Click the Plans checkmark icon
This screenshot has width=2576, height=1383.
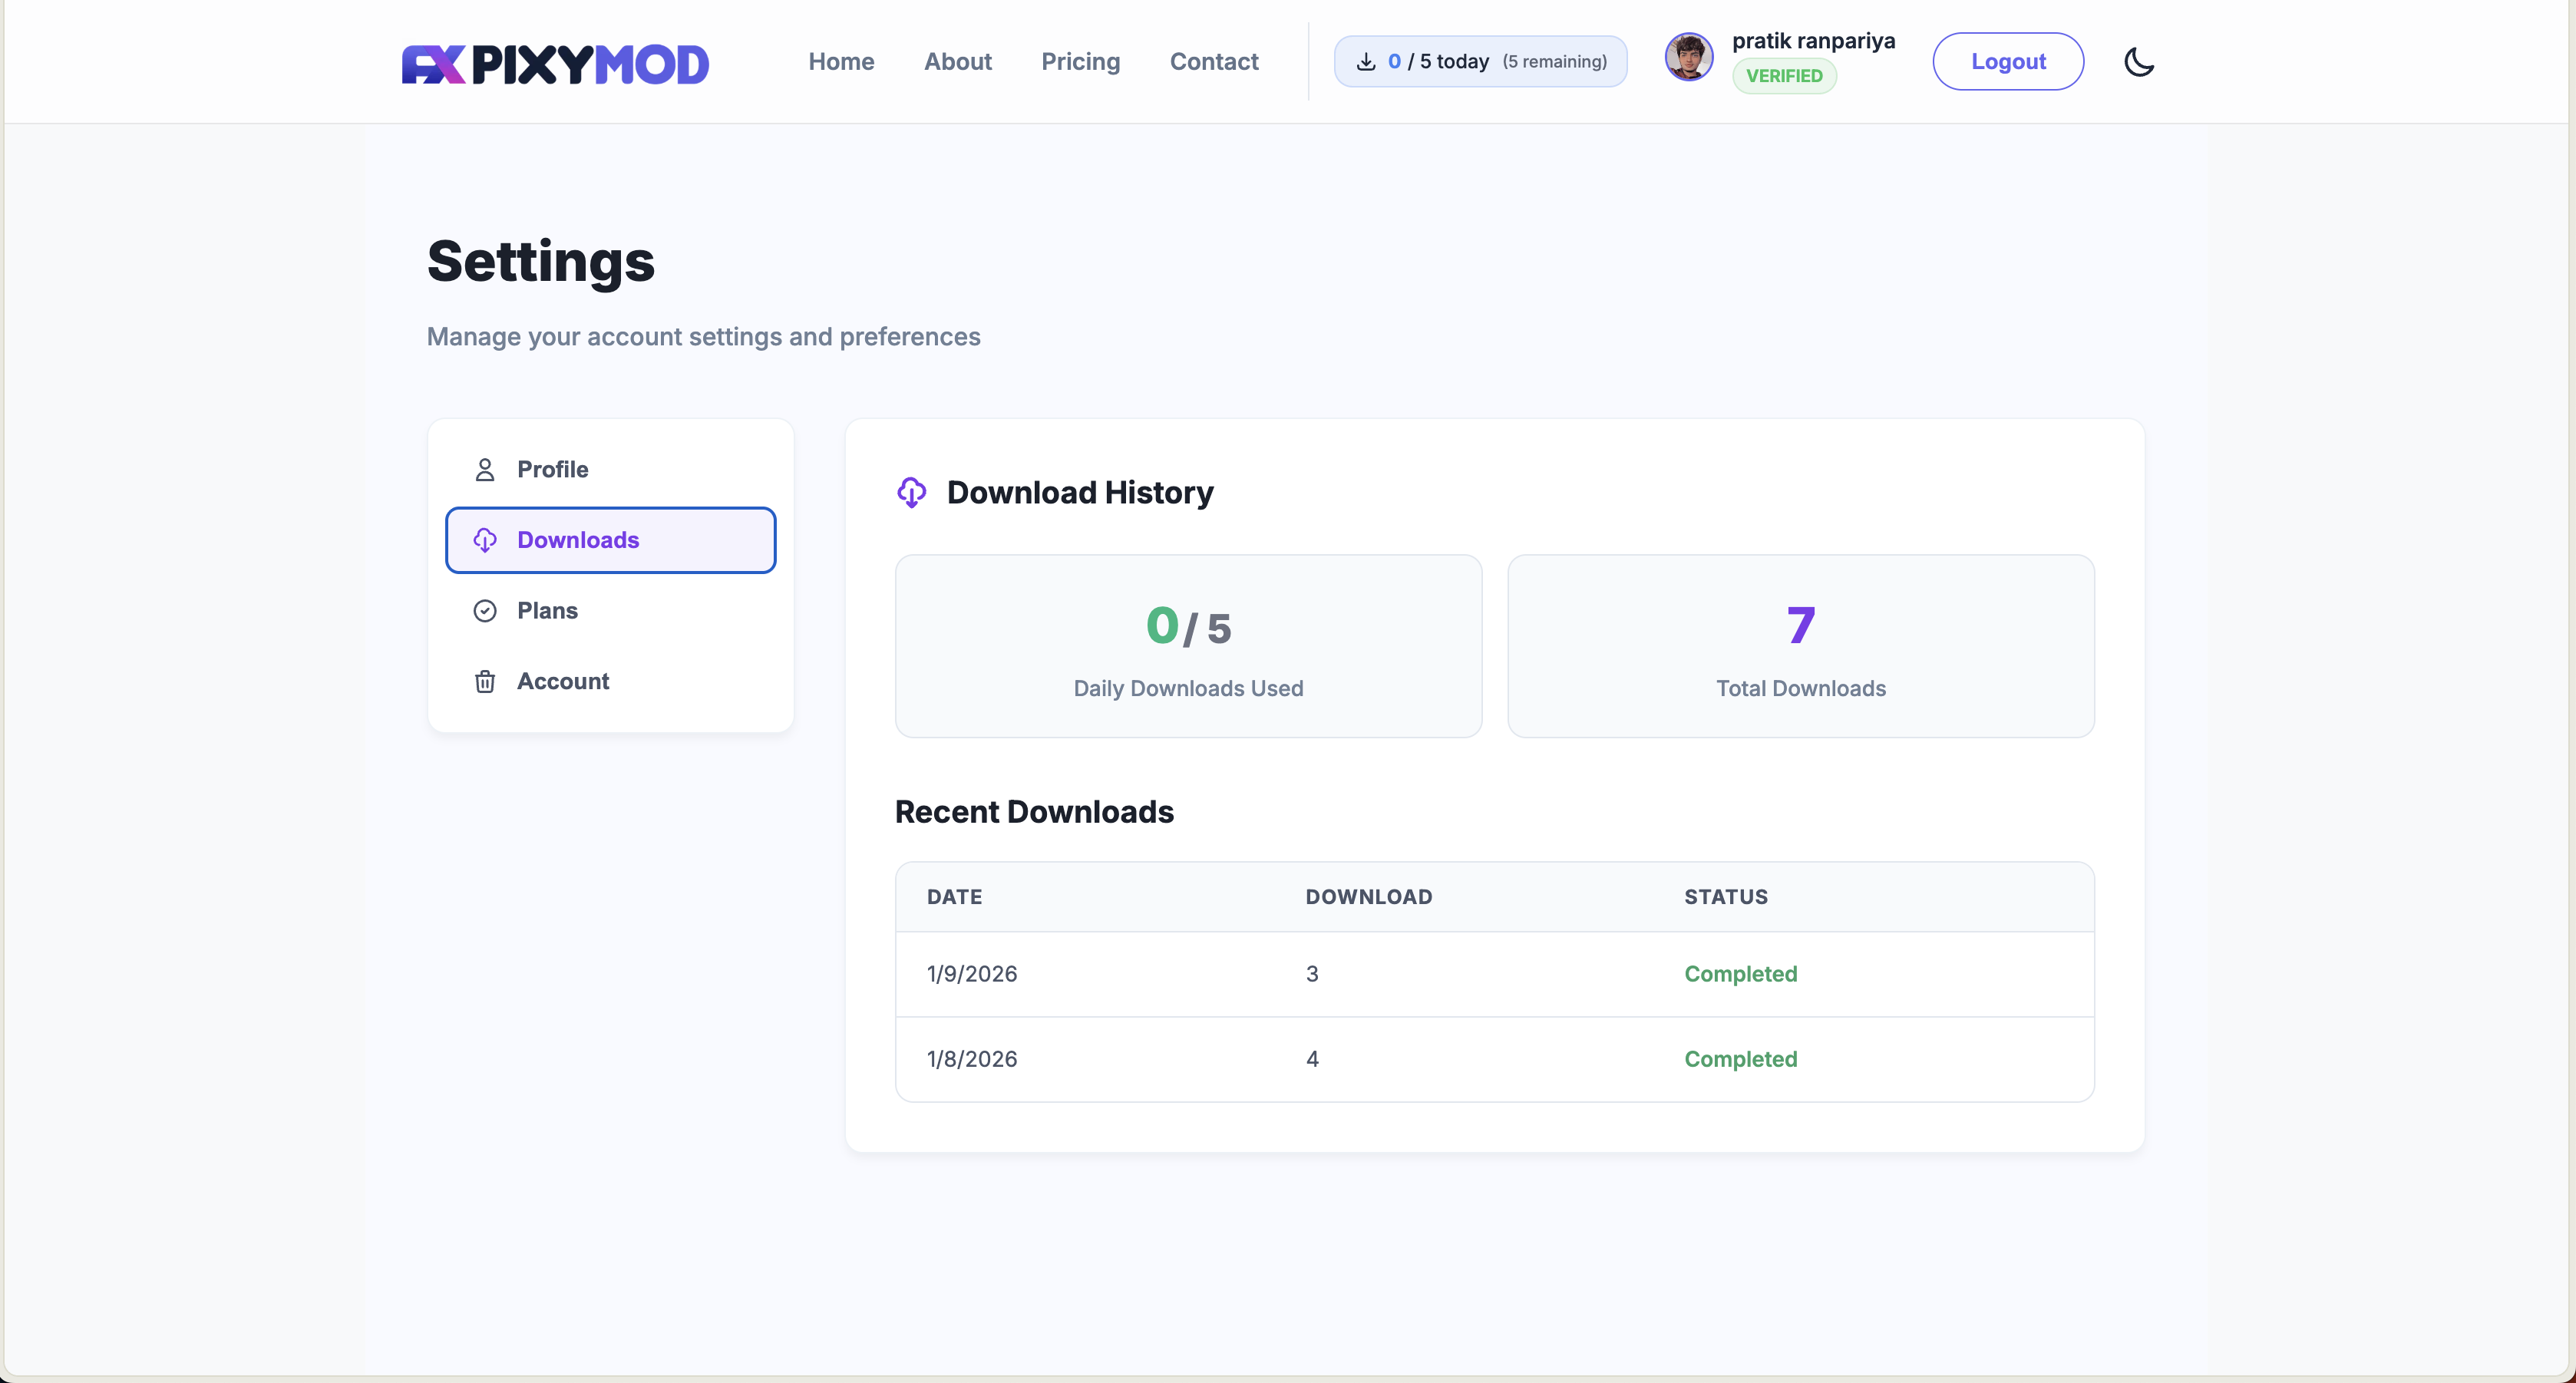point(484,610)
